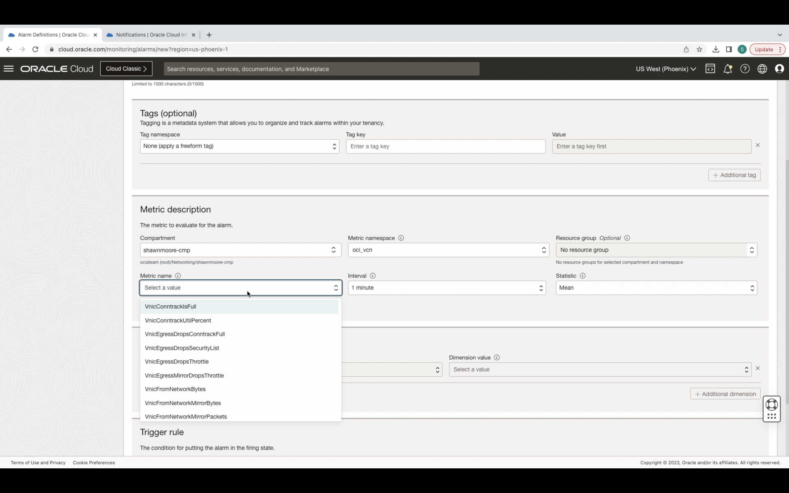Click the Statistic info icon
Image resolution: width=789 pixels, height=493 pixels.
click(x=583, y=276)
